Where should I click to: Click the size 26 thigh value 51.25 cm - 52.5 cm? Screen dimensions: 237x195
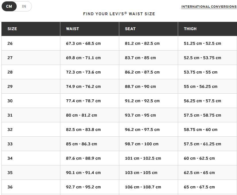tap(203, 43)
